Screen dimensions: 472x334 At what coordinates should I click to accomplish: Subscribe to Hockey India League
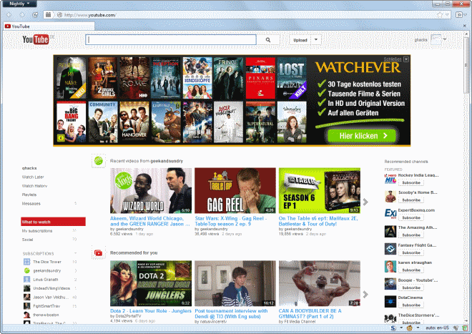pos(411,182)
